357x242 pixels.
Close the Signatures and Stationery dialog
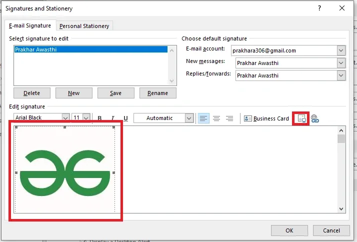pyautogui.click(x=341, y=8)
